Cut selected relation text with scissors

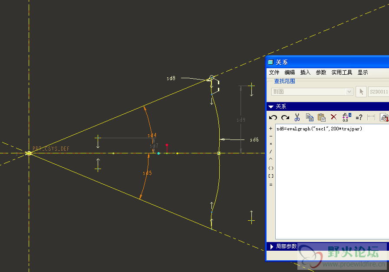tap(297, 117)
